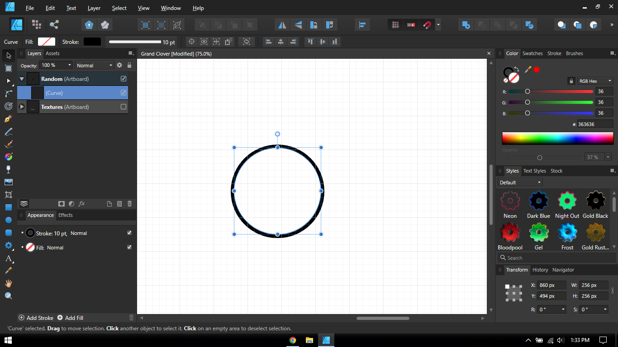Activate the Ellipse tool
The height and width of the screenshot is (347, 618).
pyautogui.click(x=8, y=220)
